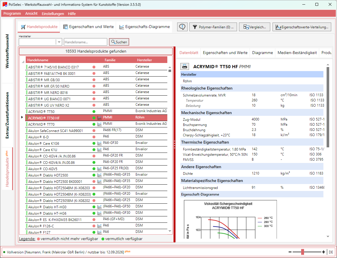Viewport: 337px width, 258px height.
Task: Click green availability dot of Akulon CO-KGV4/A JN.00.86
Action: click(94, 162)
